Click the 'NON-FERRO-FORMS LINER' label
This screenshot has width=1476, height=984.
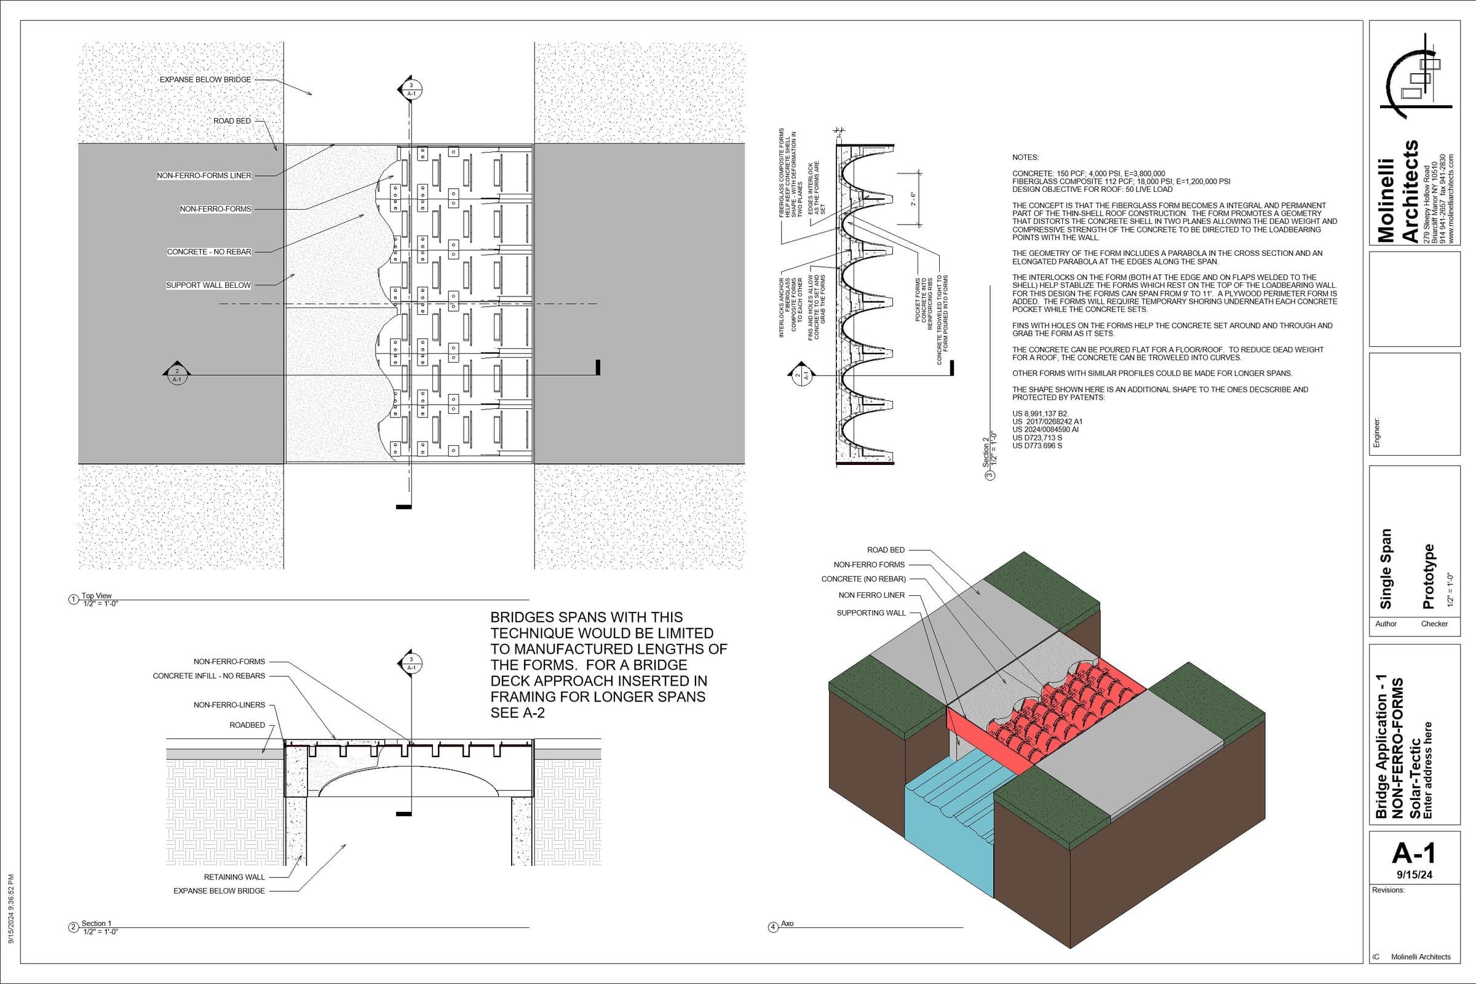coord(204,176)
